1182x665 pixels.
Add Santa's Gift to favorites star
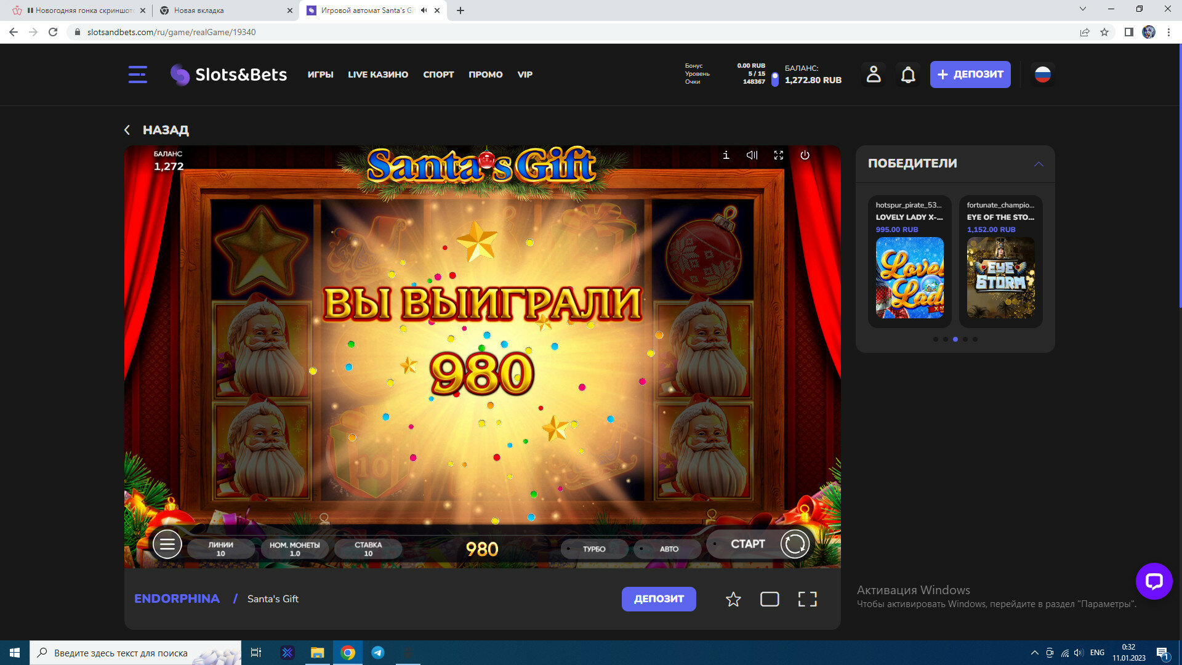click(733, 599)
